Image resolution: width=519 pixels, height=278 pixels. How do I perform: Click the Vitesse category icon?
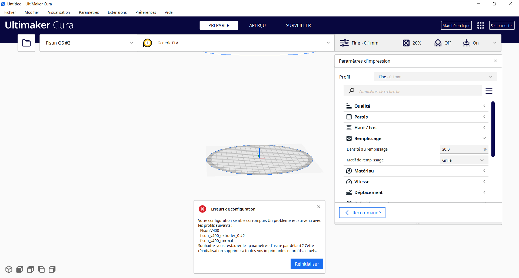(349, 182)
